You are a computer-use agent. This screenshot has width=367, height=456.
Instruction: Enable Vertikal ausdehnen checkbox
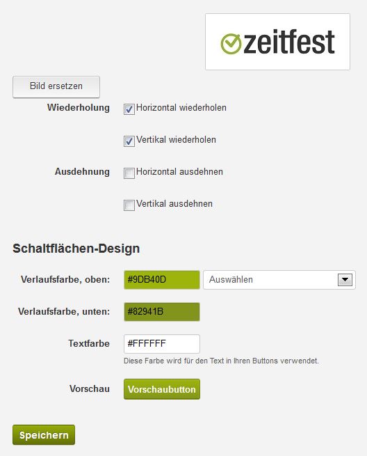(x=129, y=205)
